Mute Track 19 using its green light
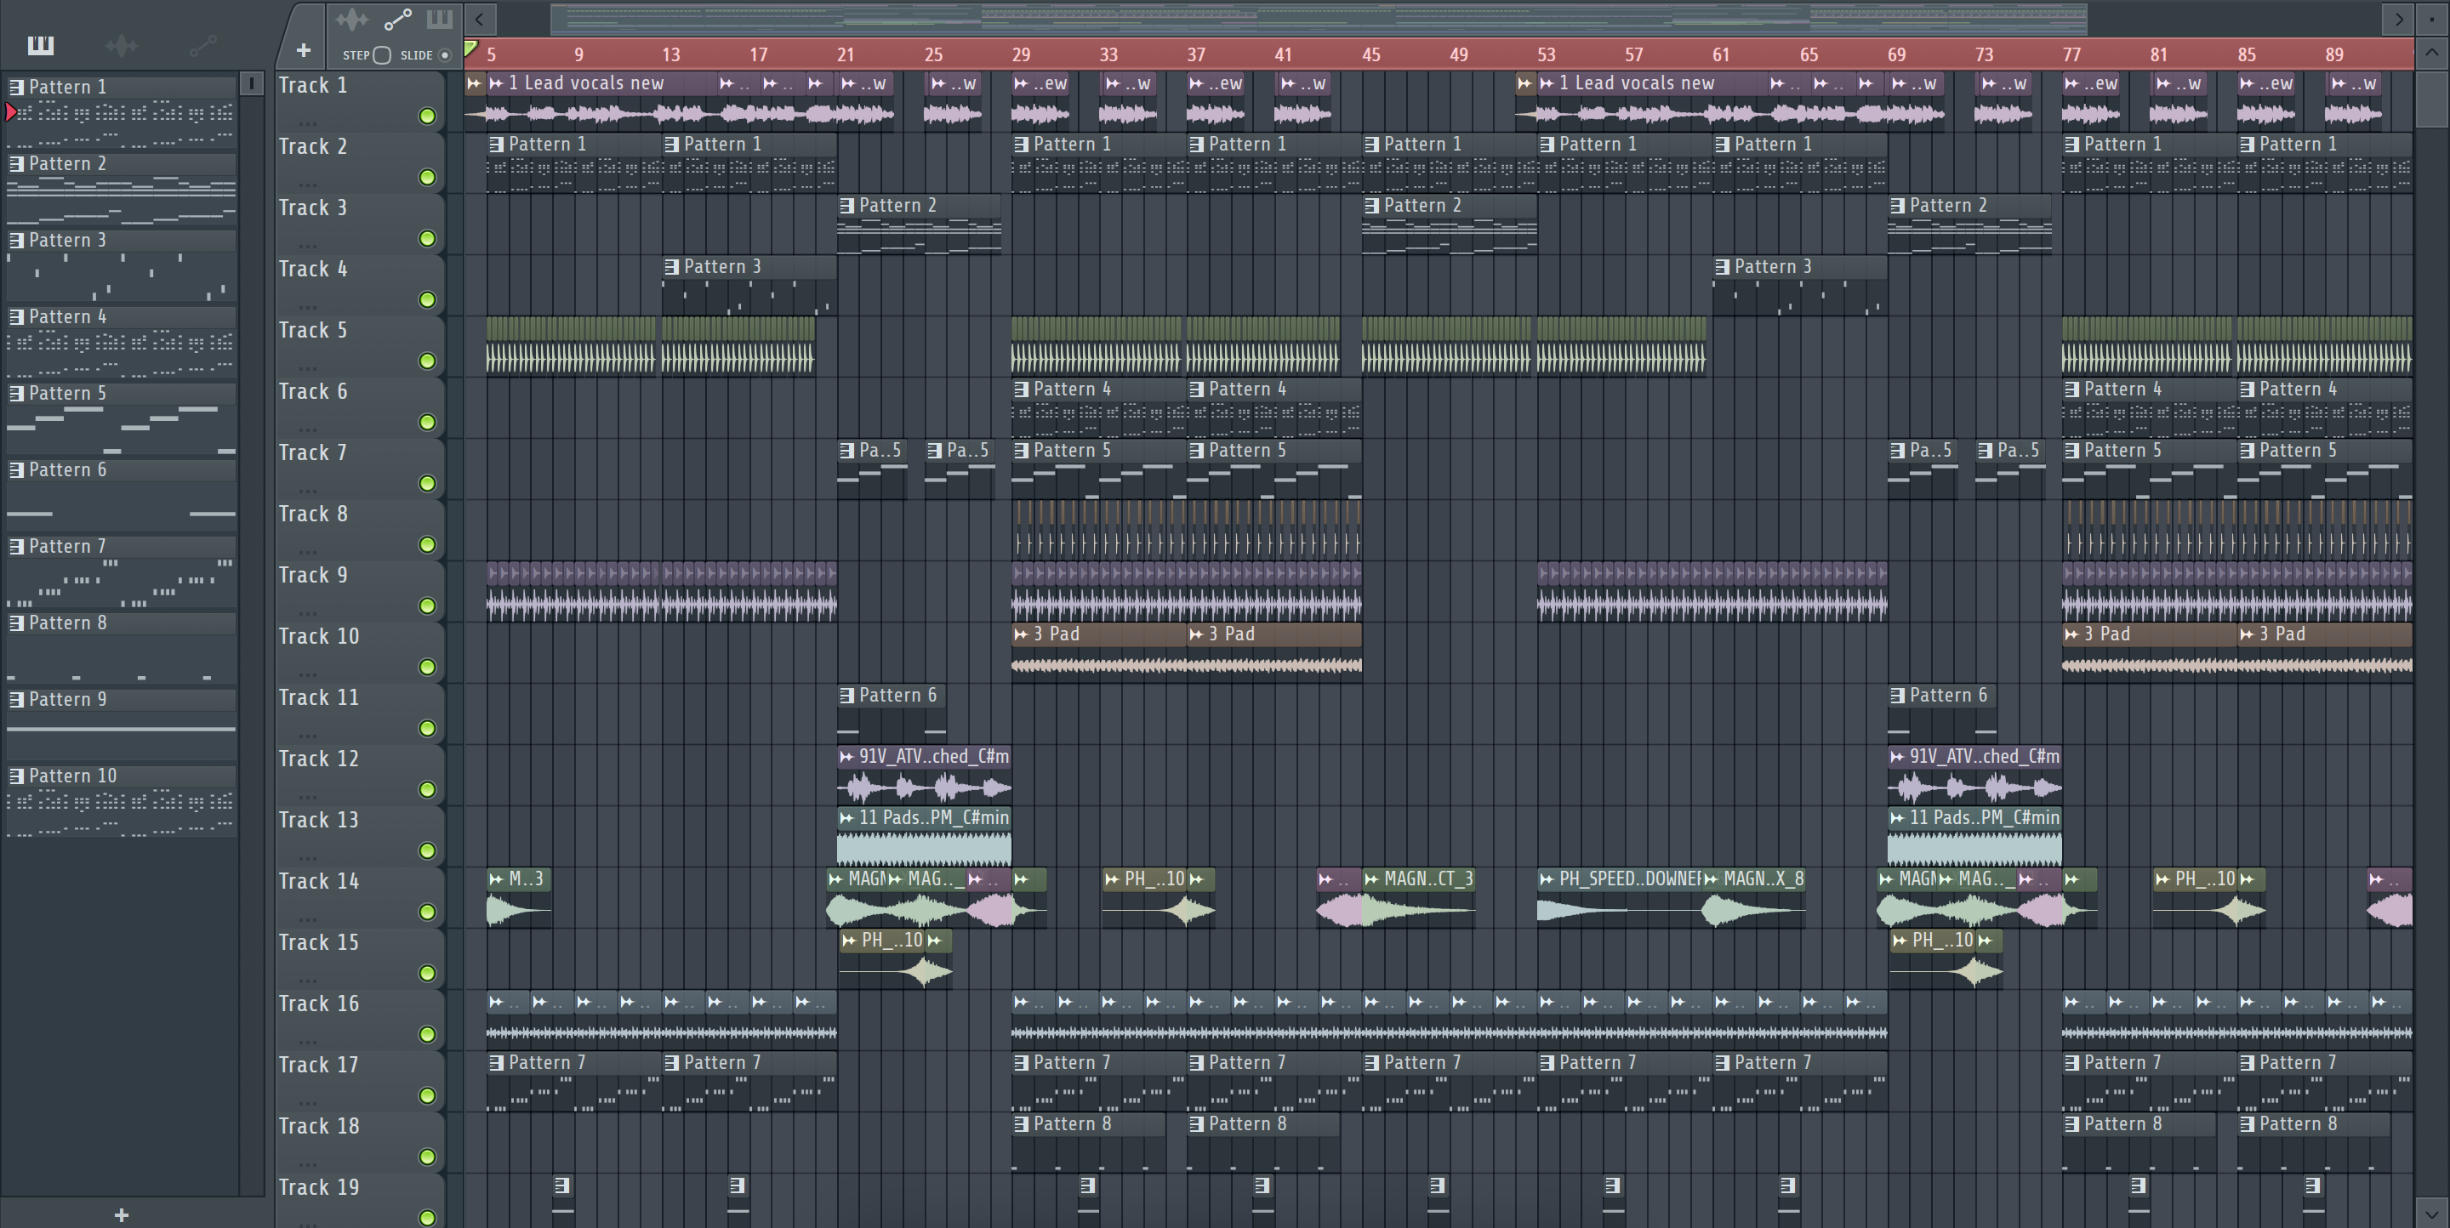 (427, 1218)
